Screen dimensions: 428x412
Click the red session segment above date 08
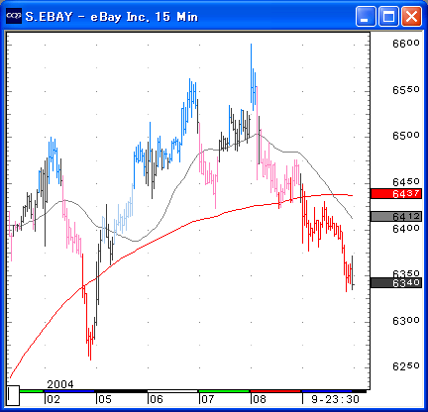(x=275, y=391)
